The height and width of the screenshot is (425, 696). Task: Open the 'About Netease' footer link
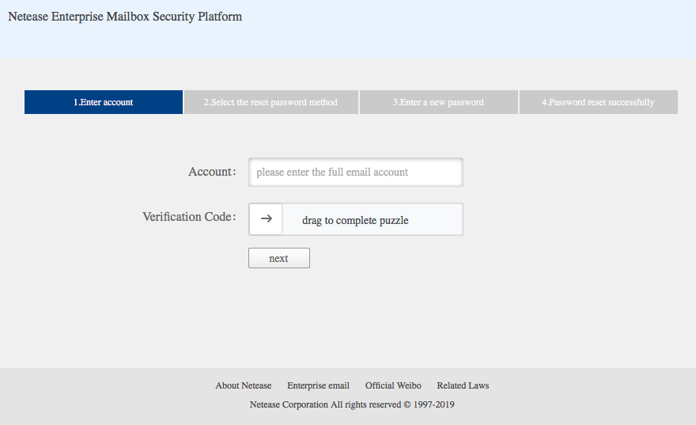[x=243, y=385]
